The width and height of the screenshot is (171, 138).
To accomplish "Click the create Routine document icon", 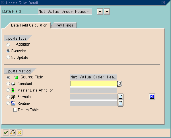I will pos(121,103).
